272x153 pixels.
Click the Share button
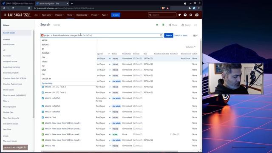coord(173,25)
